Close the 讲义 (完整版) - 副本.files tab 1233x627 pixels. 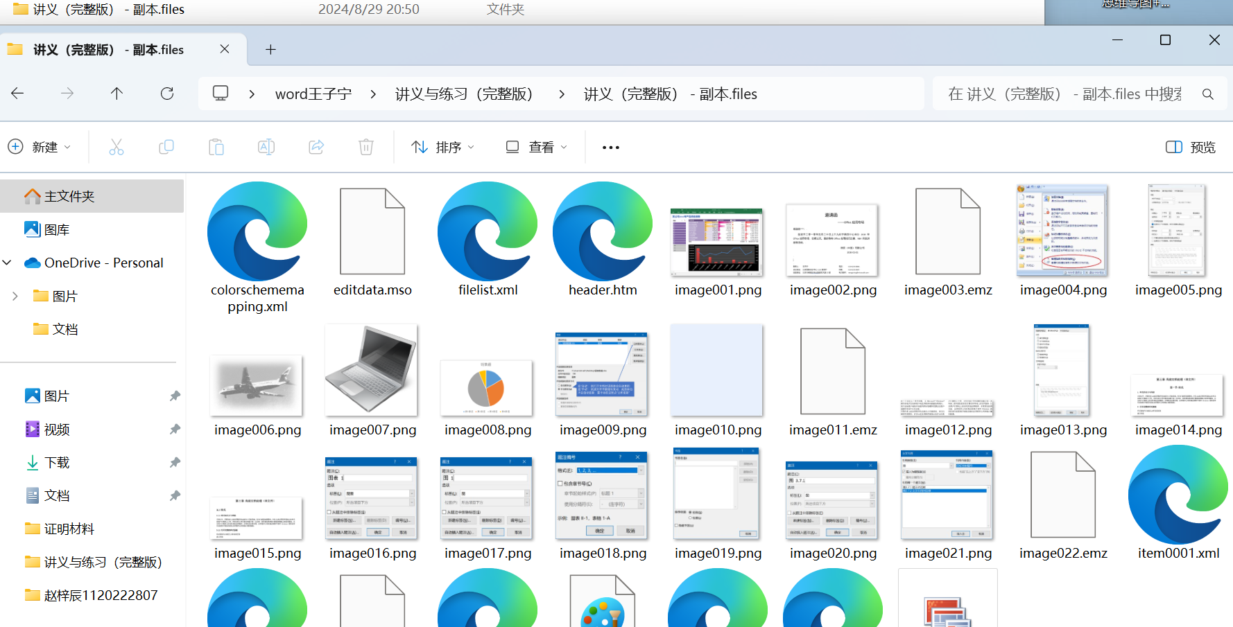(225, 49)
